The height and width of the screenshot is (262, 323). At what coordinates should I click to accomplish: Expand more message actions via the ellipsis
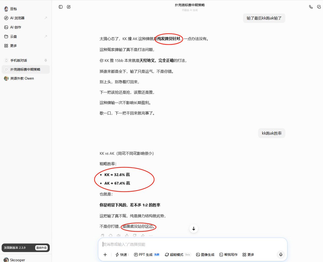[151, 236]
